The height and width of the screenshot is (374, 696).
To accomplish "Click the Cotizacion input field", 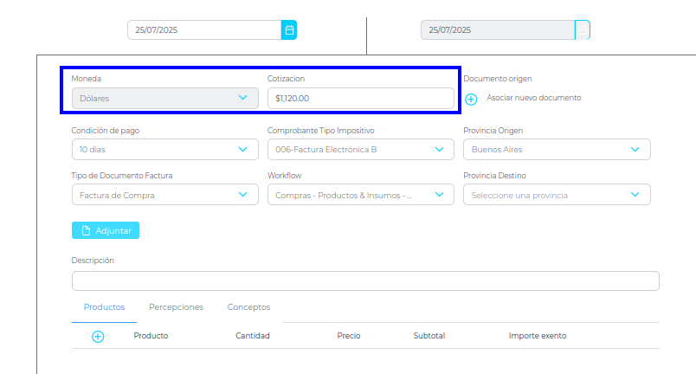I will [360, 99].
